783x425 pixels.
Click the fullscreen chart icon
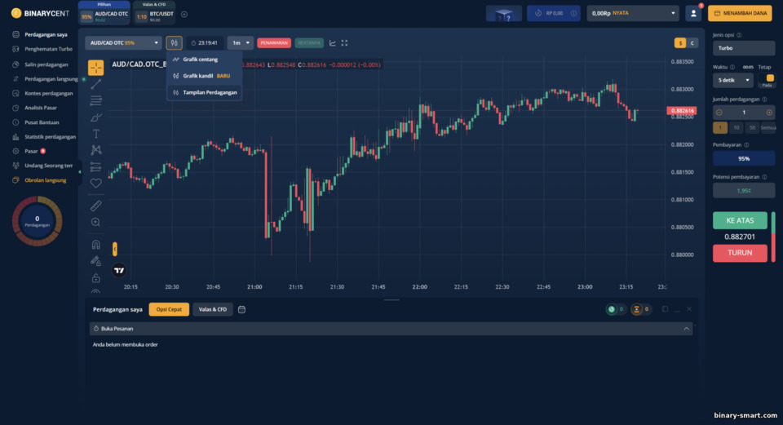(x=344, y=43)
